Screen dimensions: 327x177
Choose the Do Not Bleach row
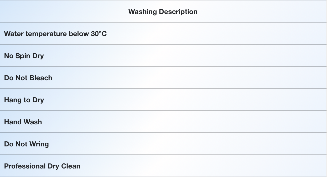(x=163, y=78)
